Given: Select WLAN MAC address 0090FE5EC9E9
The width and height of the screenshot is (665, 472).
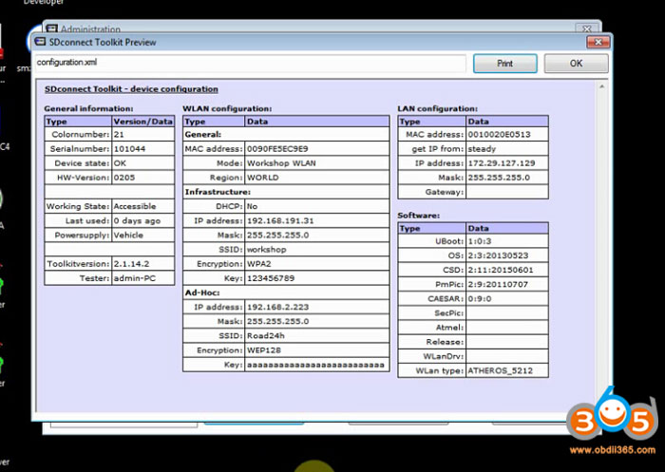Looking at the screenshot, I should (x=277, y=149).
